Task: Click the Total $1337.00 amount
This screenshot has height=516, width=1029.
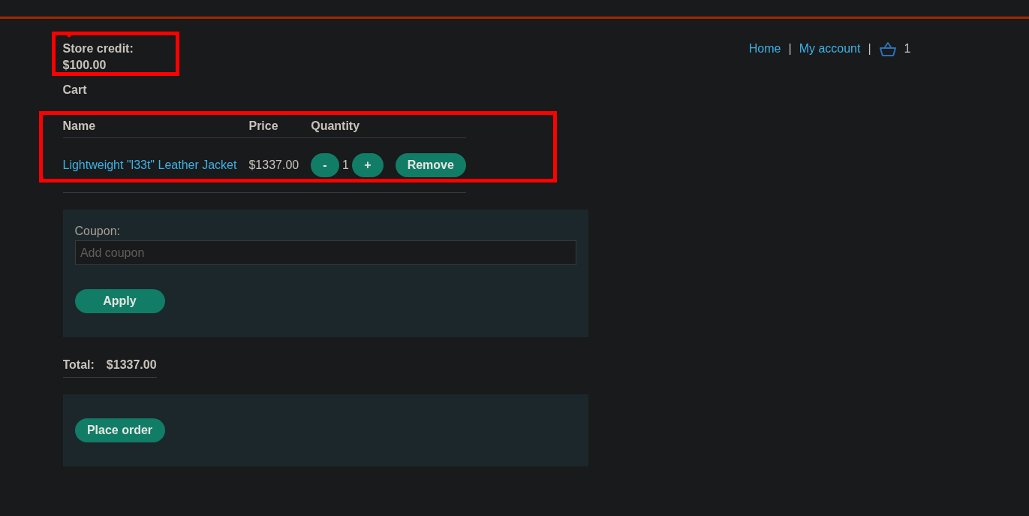Action: pos(131,365)
